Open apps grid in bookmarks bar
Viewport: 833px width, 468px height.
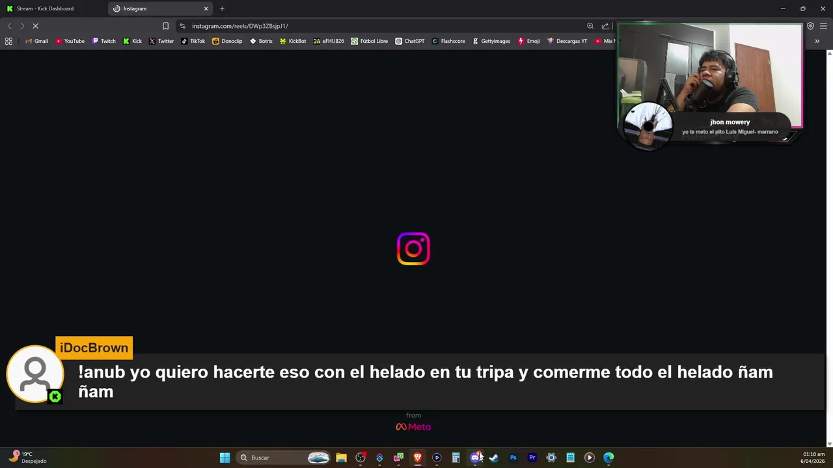8,41
